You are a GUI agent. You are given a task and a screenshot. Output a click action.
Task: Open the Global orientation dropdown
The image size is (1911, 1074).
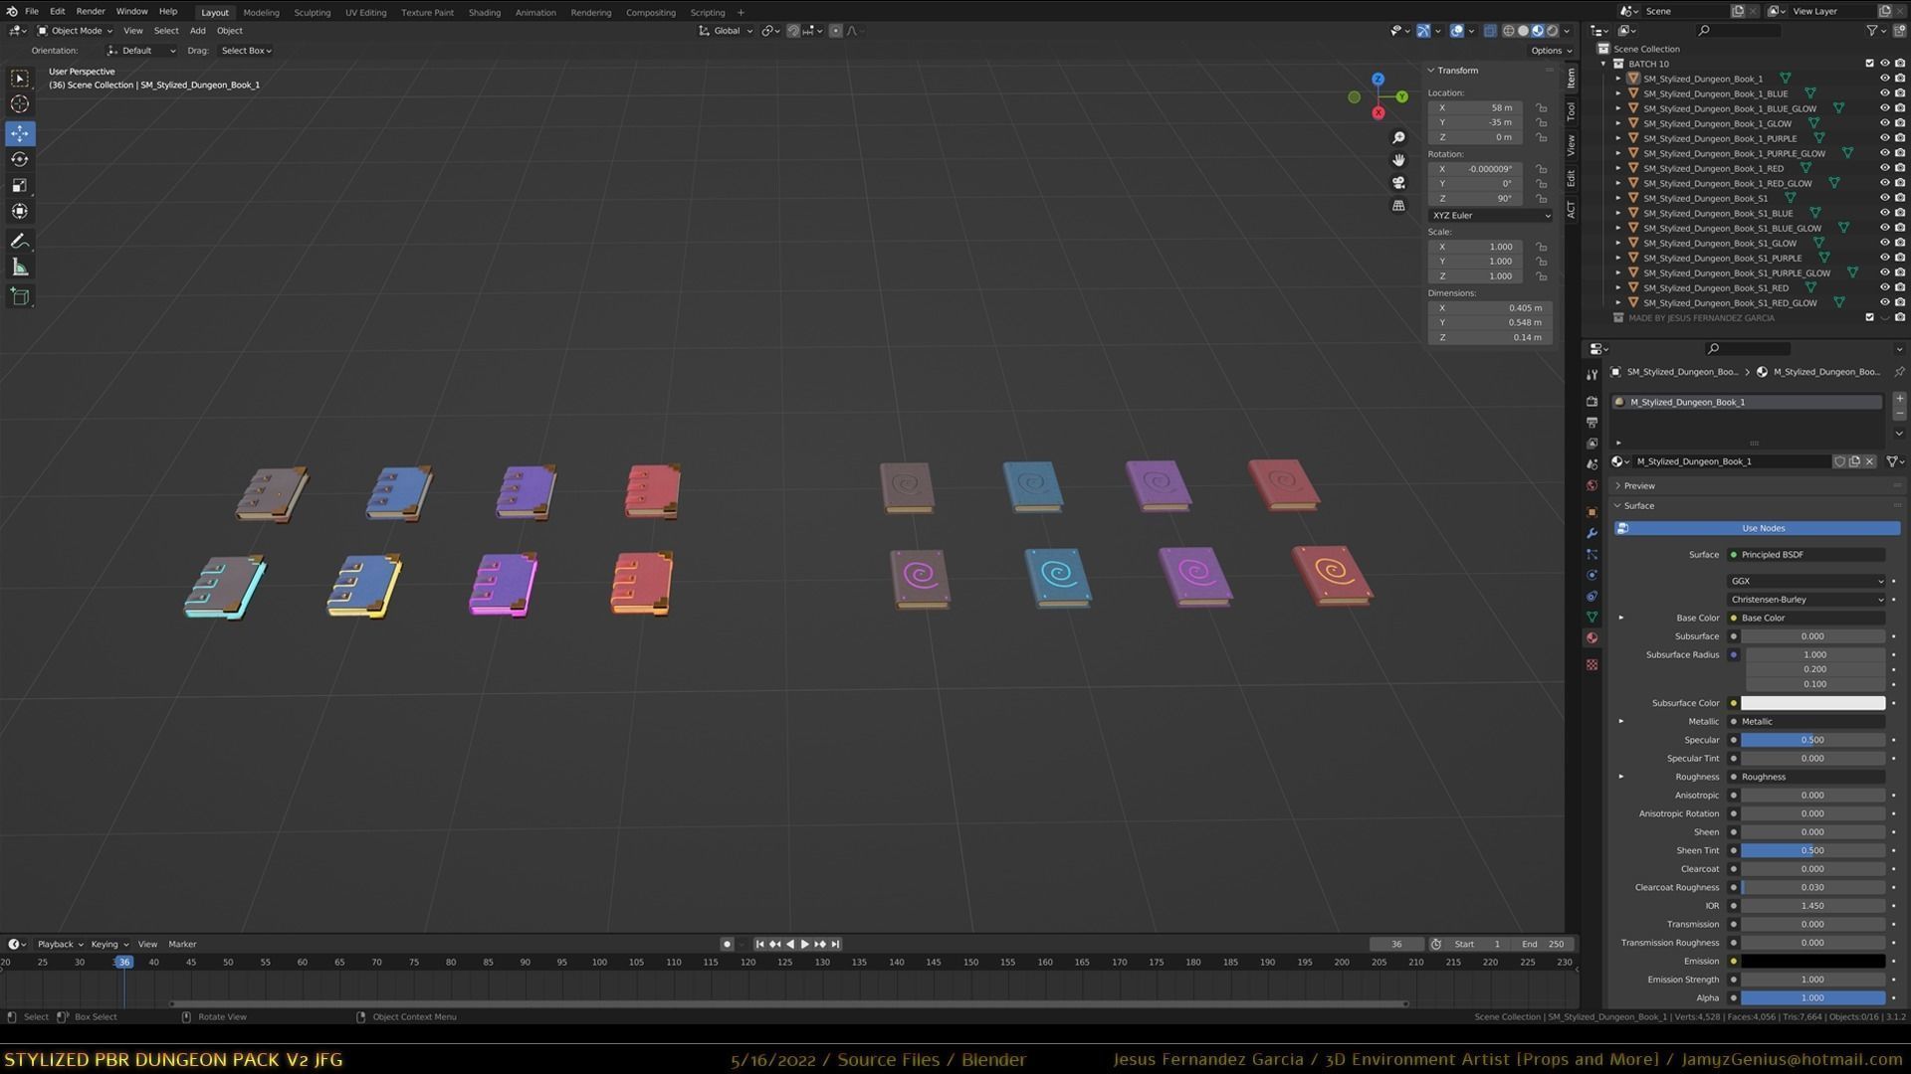point(726,31)
